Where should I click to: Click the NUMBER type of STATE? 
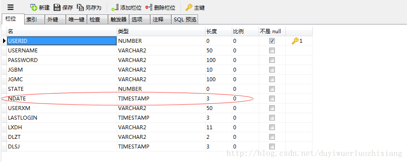pos(161,89)
